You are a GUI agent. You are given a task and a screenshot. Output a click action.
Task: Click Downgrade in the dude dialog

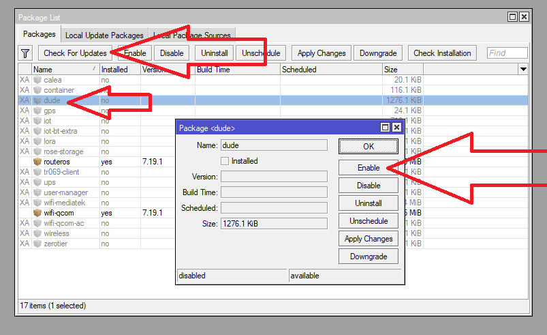369,257
